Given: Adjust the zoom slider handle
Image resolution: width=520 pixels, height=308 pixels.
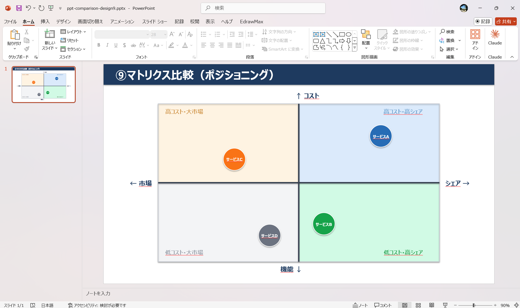Looking at the screenshot, I should pyautogui.click(x=474, y=305).
